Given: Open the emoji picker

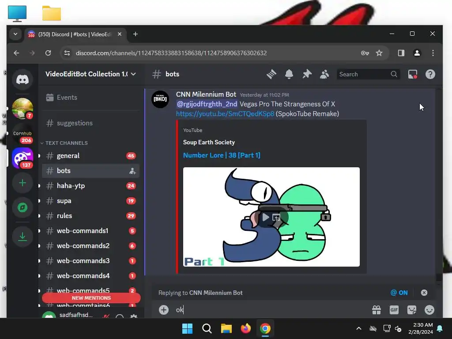Looking at the screenshot, I should [x=429, y=310].
